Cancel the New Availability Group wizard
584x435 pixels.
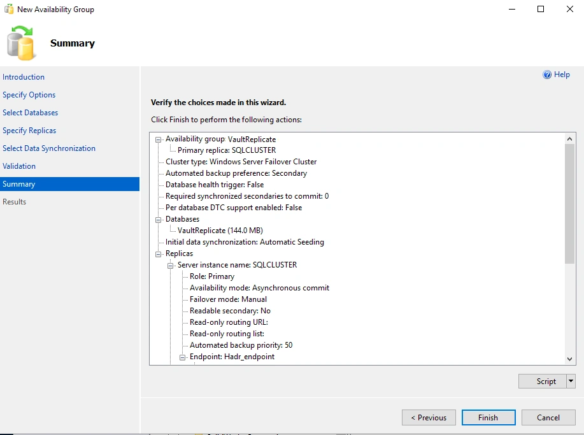click(x=548, y=418)
